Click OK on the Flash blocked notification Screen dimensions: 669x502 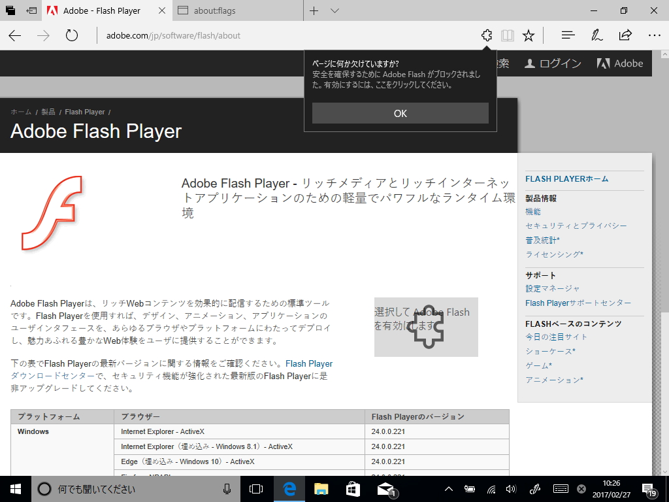[x=400, y=113]
